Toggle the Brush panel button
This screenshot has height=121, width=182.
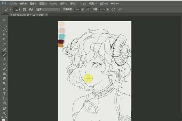click(x=24, y=9)
